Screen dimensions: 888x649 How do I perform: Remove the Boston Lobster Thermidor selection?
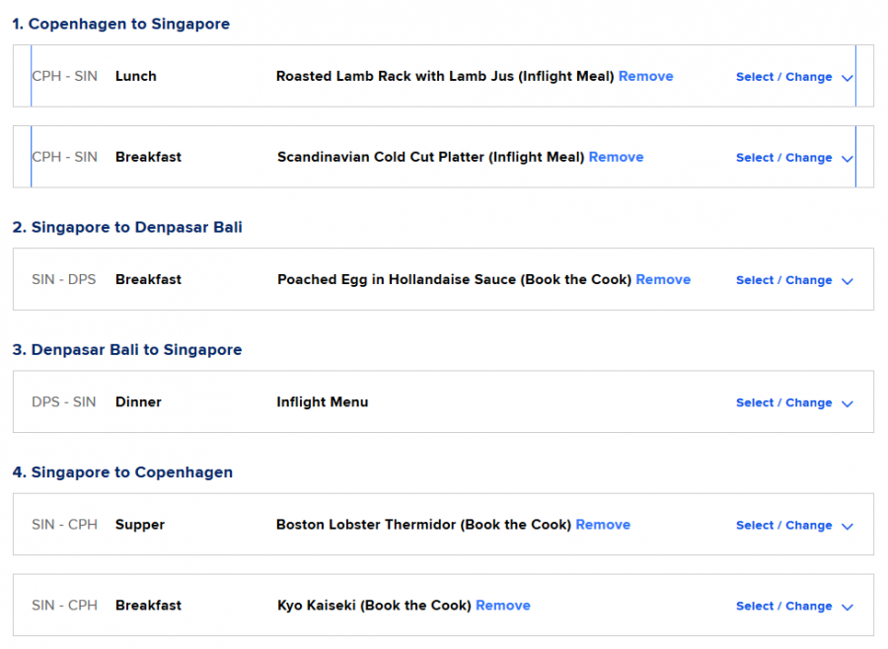603,525
